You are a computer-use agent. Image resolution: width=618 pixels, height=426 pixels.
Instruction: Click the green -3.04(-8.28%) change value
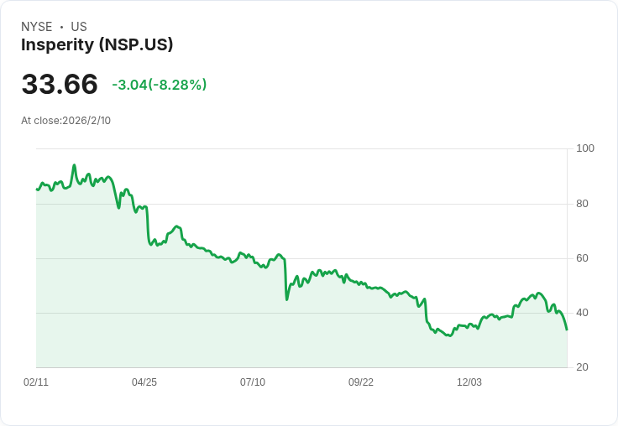tap(159, 85)
